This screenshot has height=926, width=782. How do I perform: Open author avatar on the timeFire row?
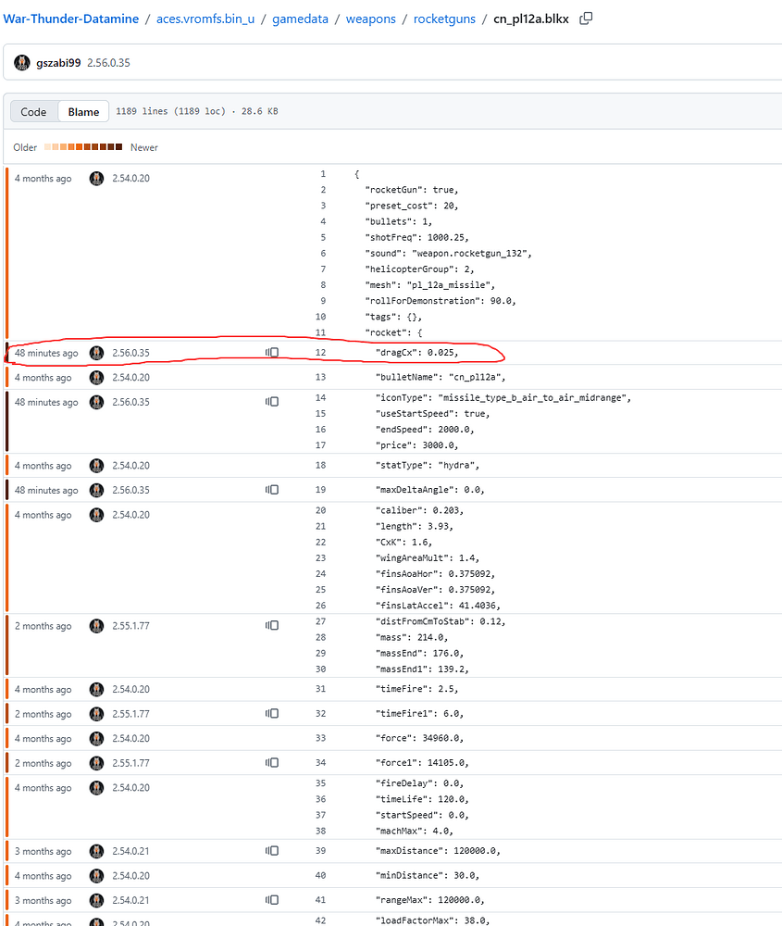click(x=96, y=689)
